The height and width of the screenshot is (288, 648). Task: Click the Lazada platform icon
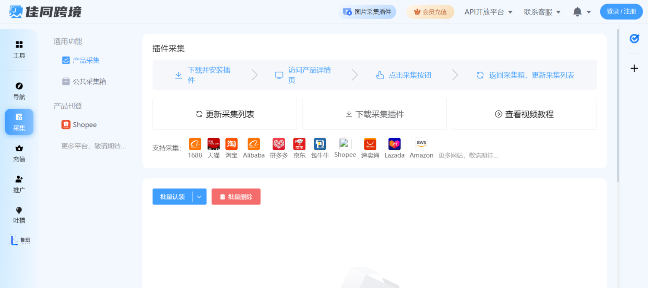394,144
